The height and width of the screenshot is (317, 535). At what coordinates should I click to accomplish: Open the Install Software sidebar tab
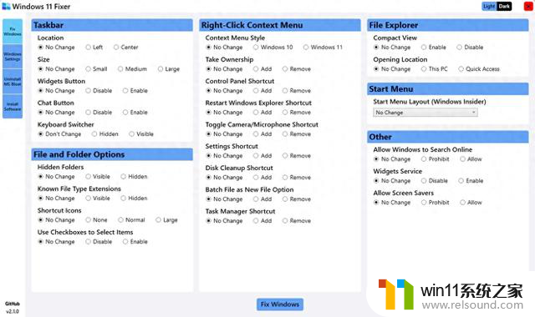point(13,107)
